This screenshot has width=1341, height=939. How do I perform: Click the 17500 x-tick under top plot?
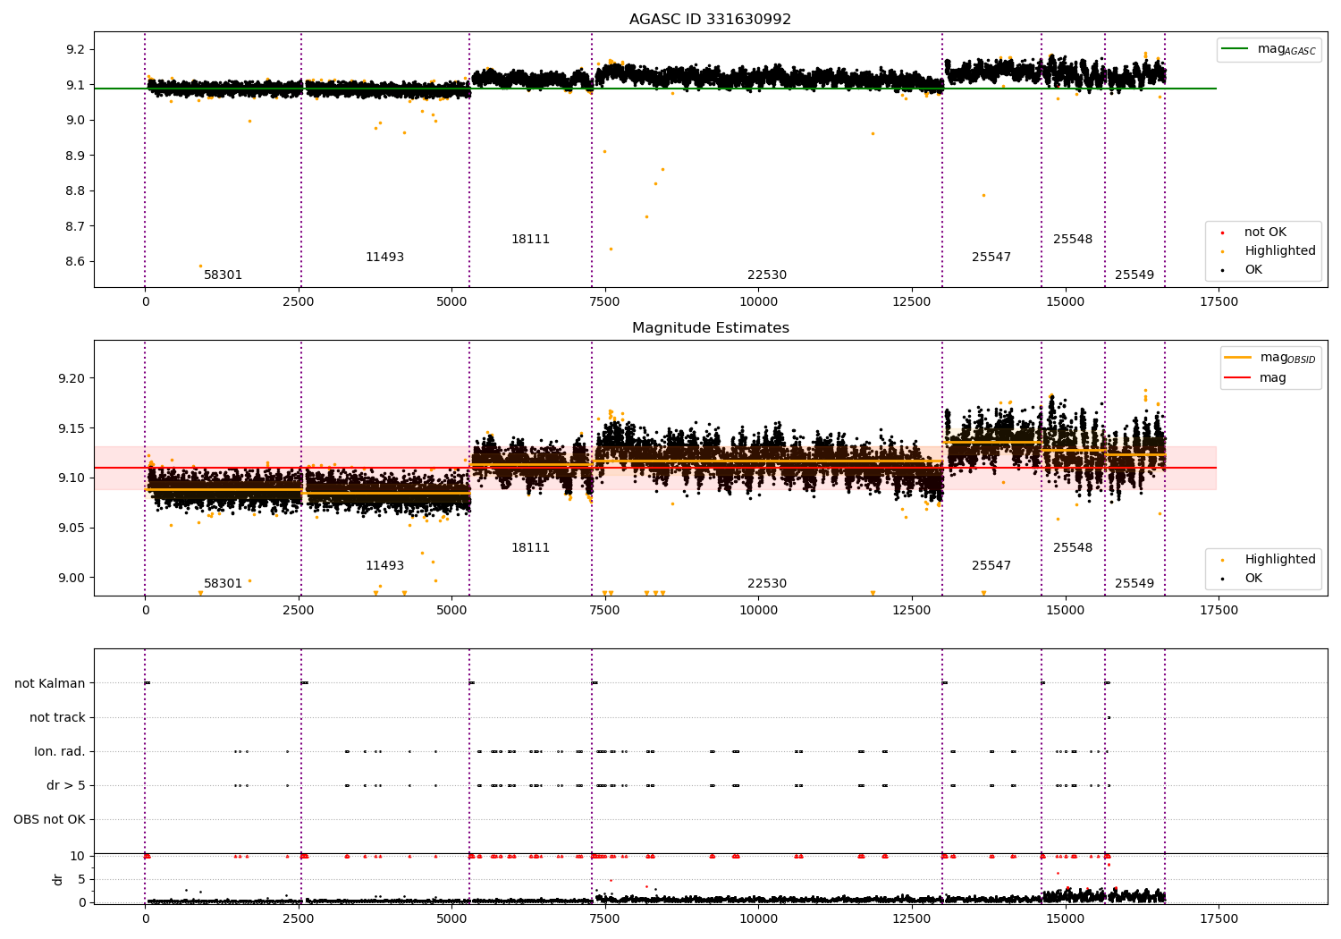tap(1219, 302)
